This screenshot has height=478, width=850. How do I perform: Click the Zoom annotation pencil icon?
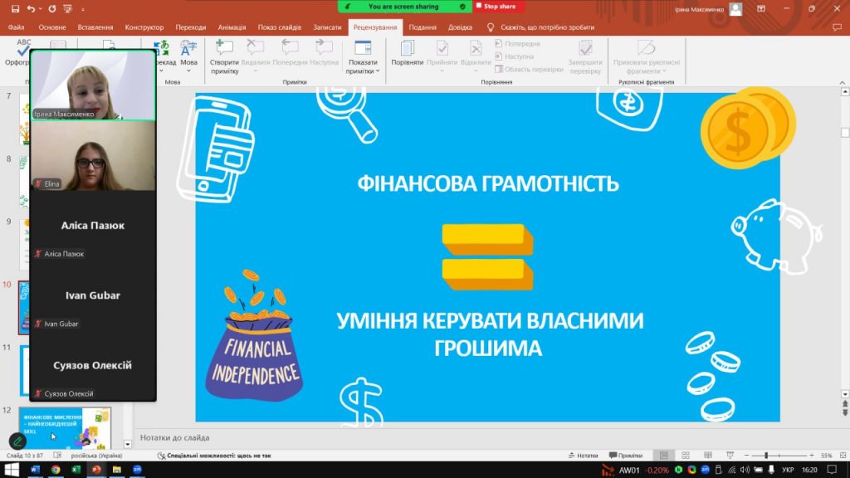coord(17,441)
